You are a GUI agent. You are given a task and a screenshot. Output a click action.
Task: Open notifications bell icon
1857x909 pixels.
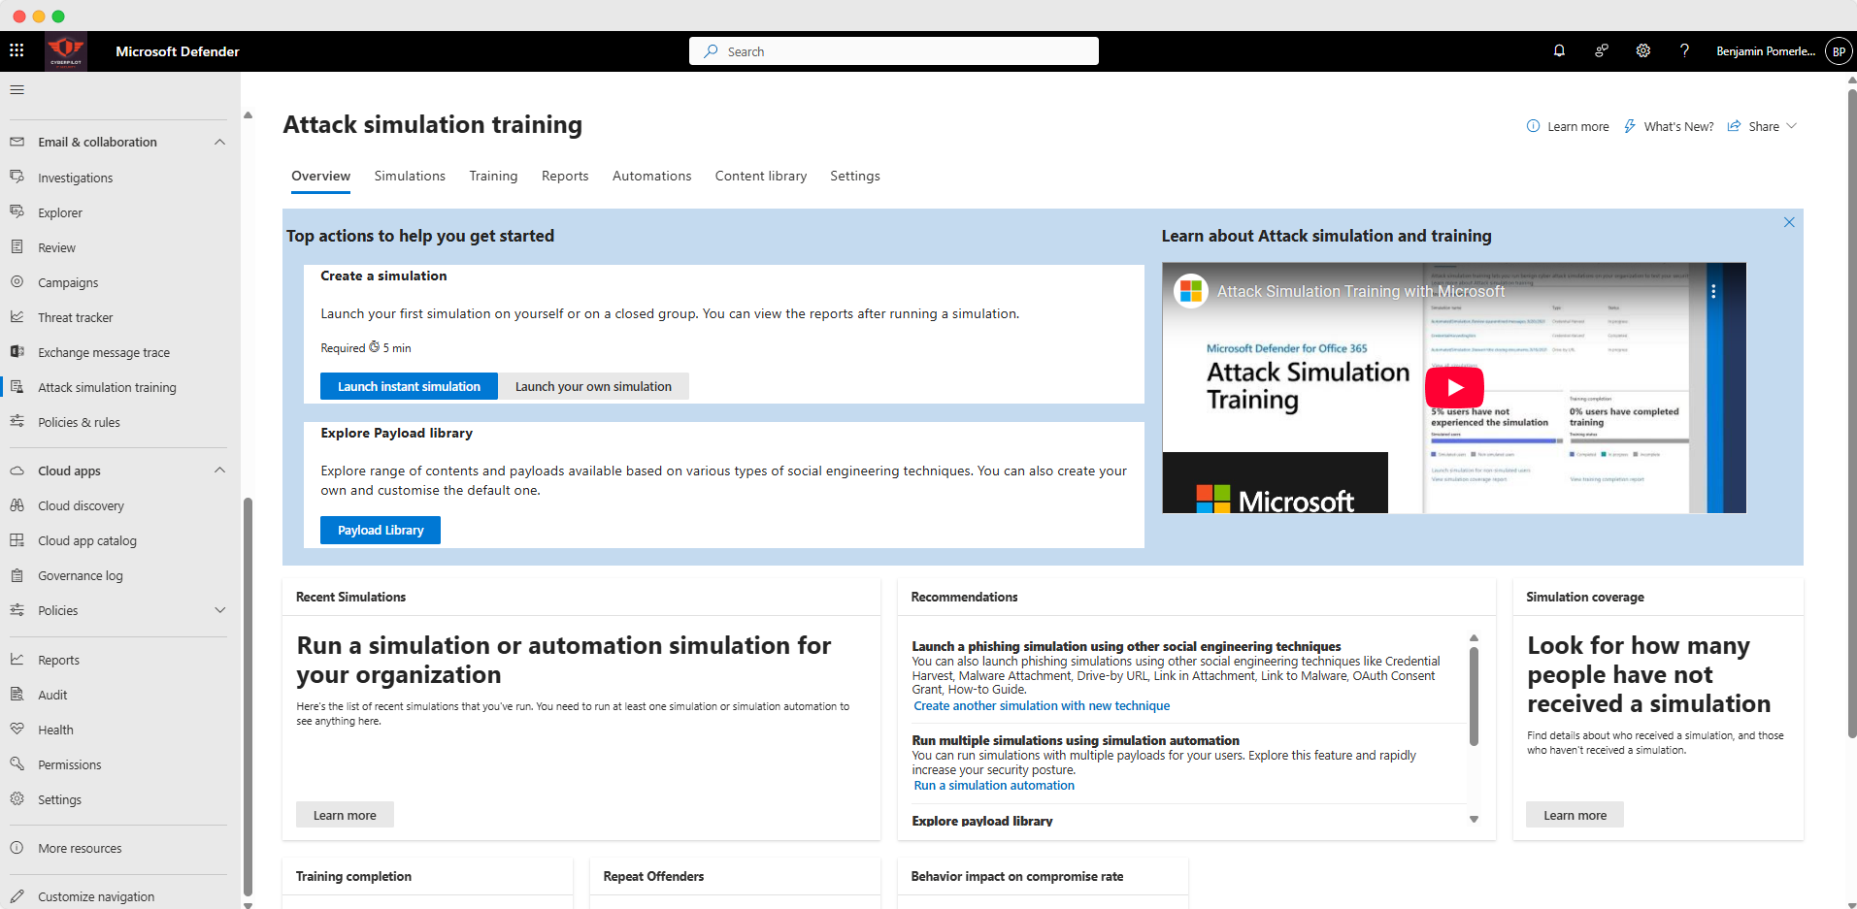click(1559, 50)
